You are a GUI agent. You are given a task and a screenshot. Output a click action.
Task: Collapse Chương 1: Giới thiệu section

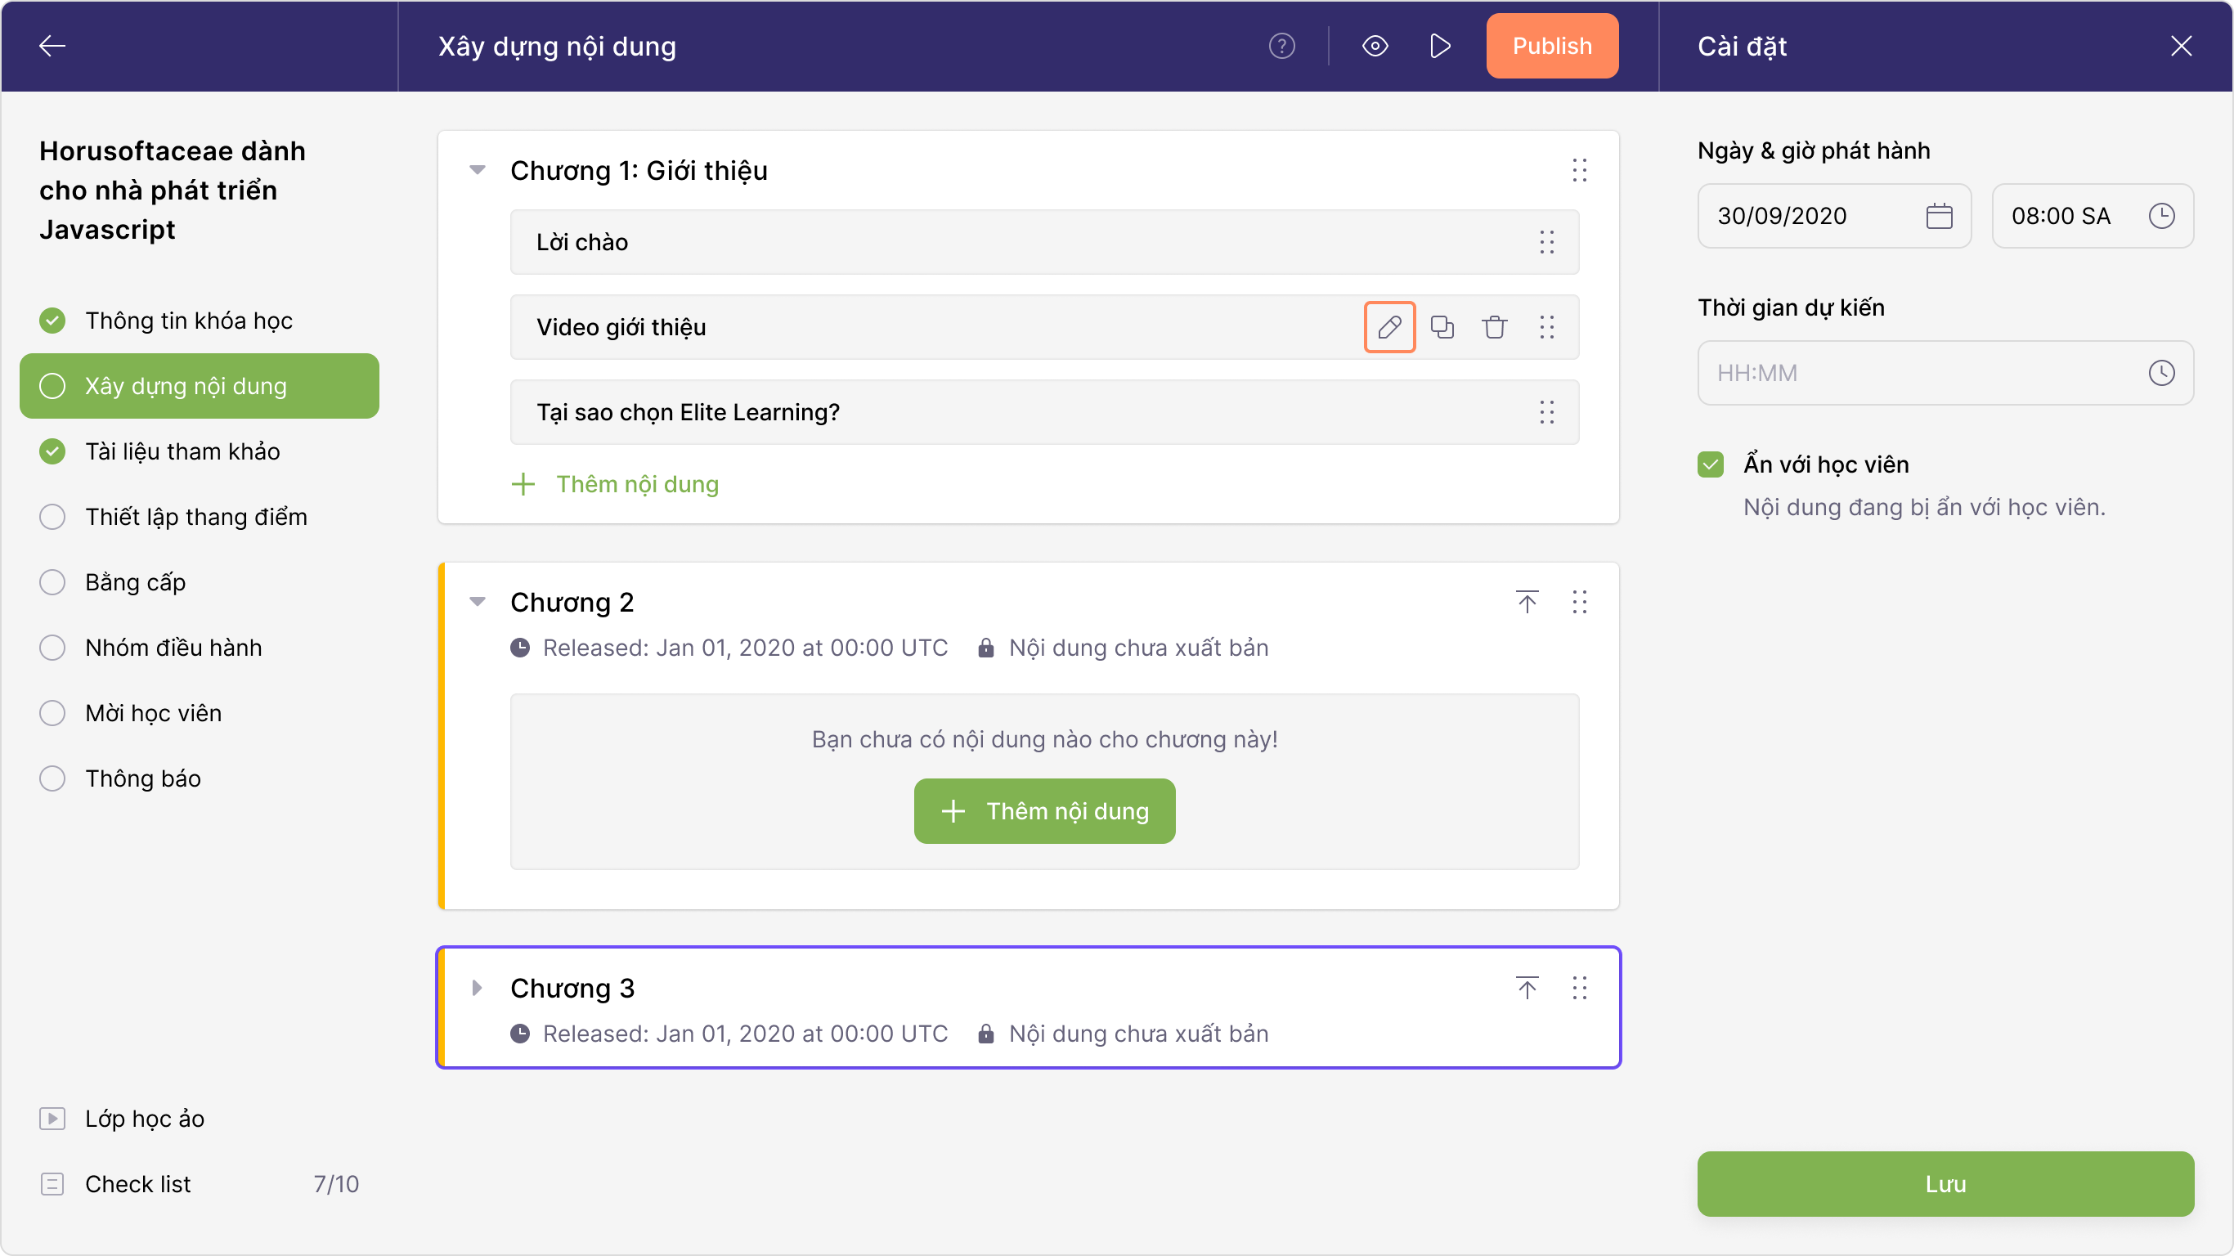(x=477, y=170)
